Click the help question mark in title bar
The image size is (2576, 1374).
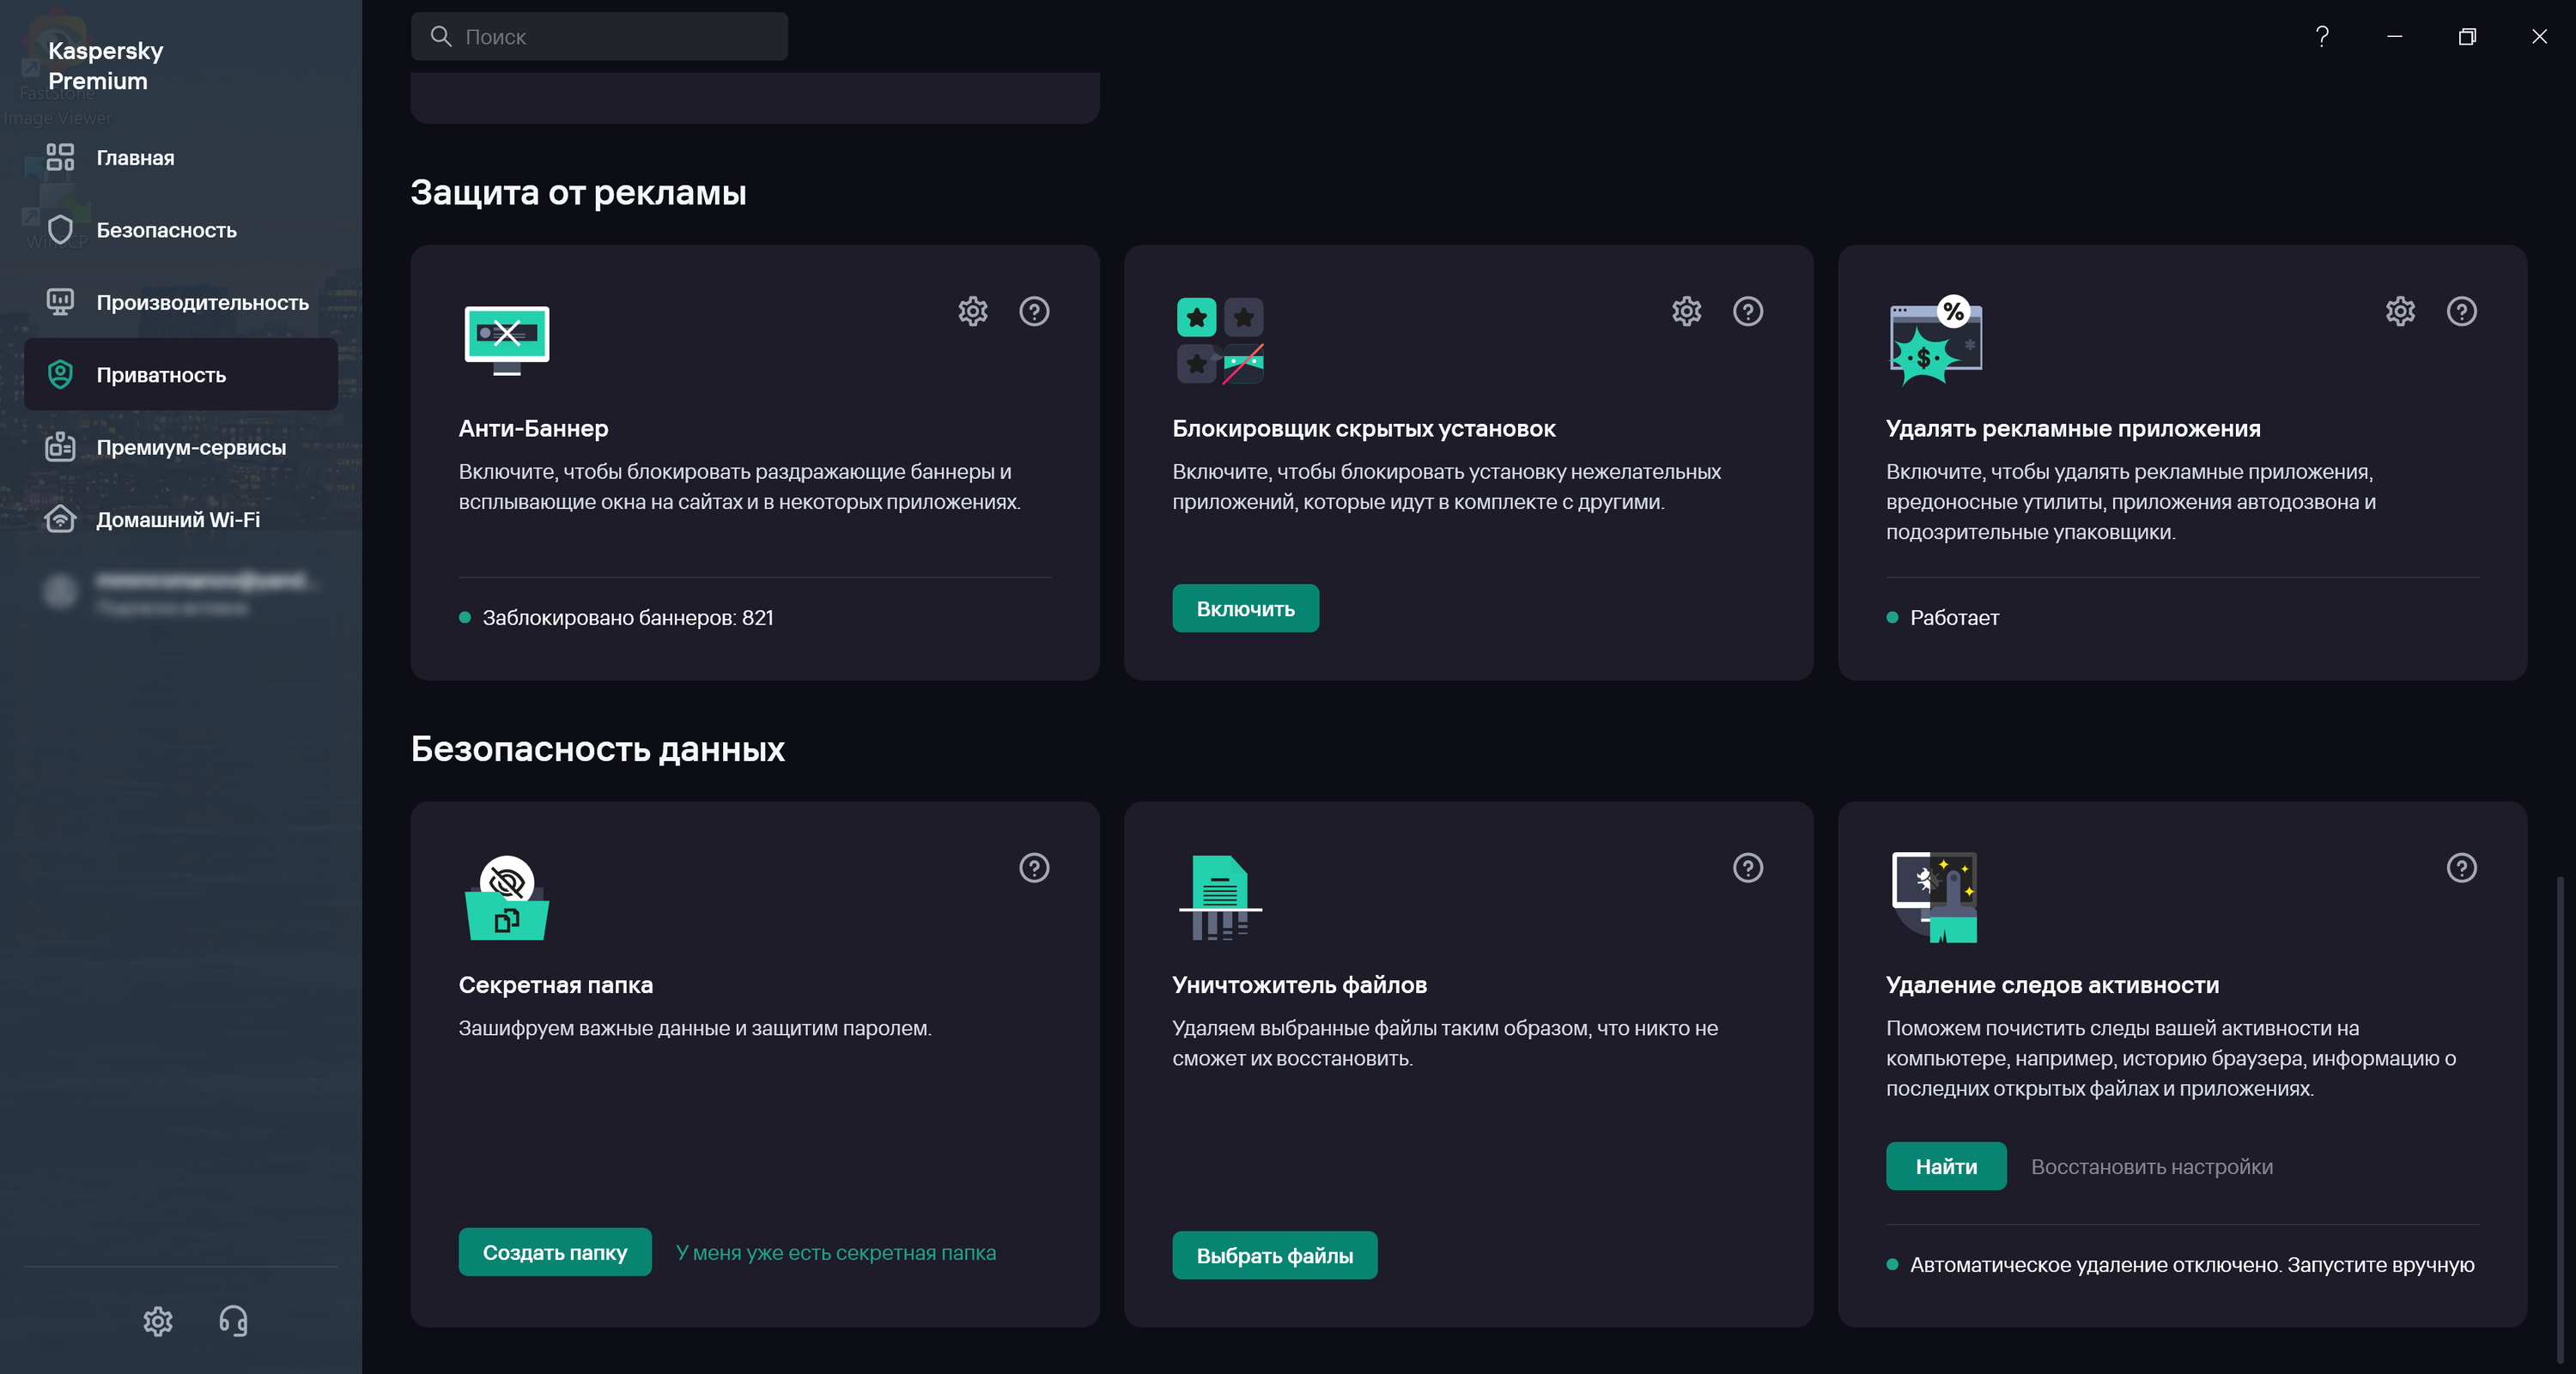tap(2322, 37)
